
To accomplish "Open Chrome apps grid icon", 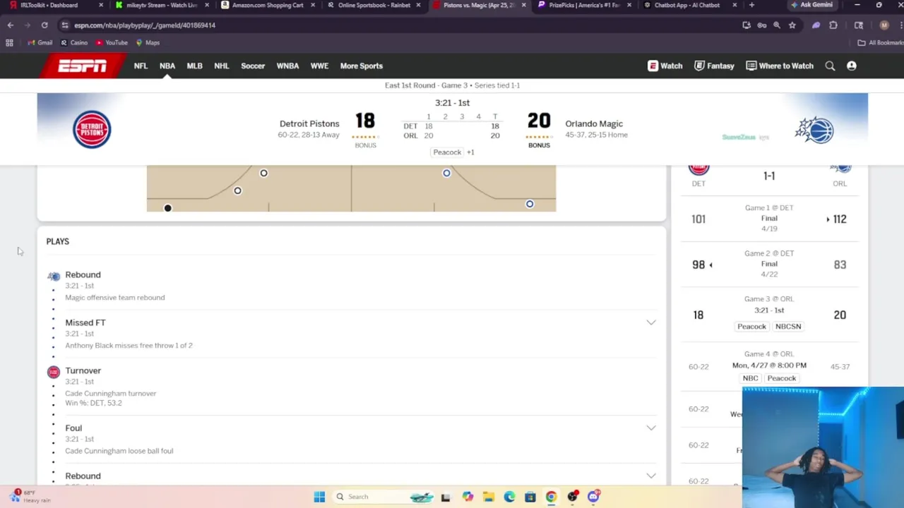I will pos(9,42).
